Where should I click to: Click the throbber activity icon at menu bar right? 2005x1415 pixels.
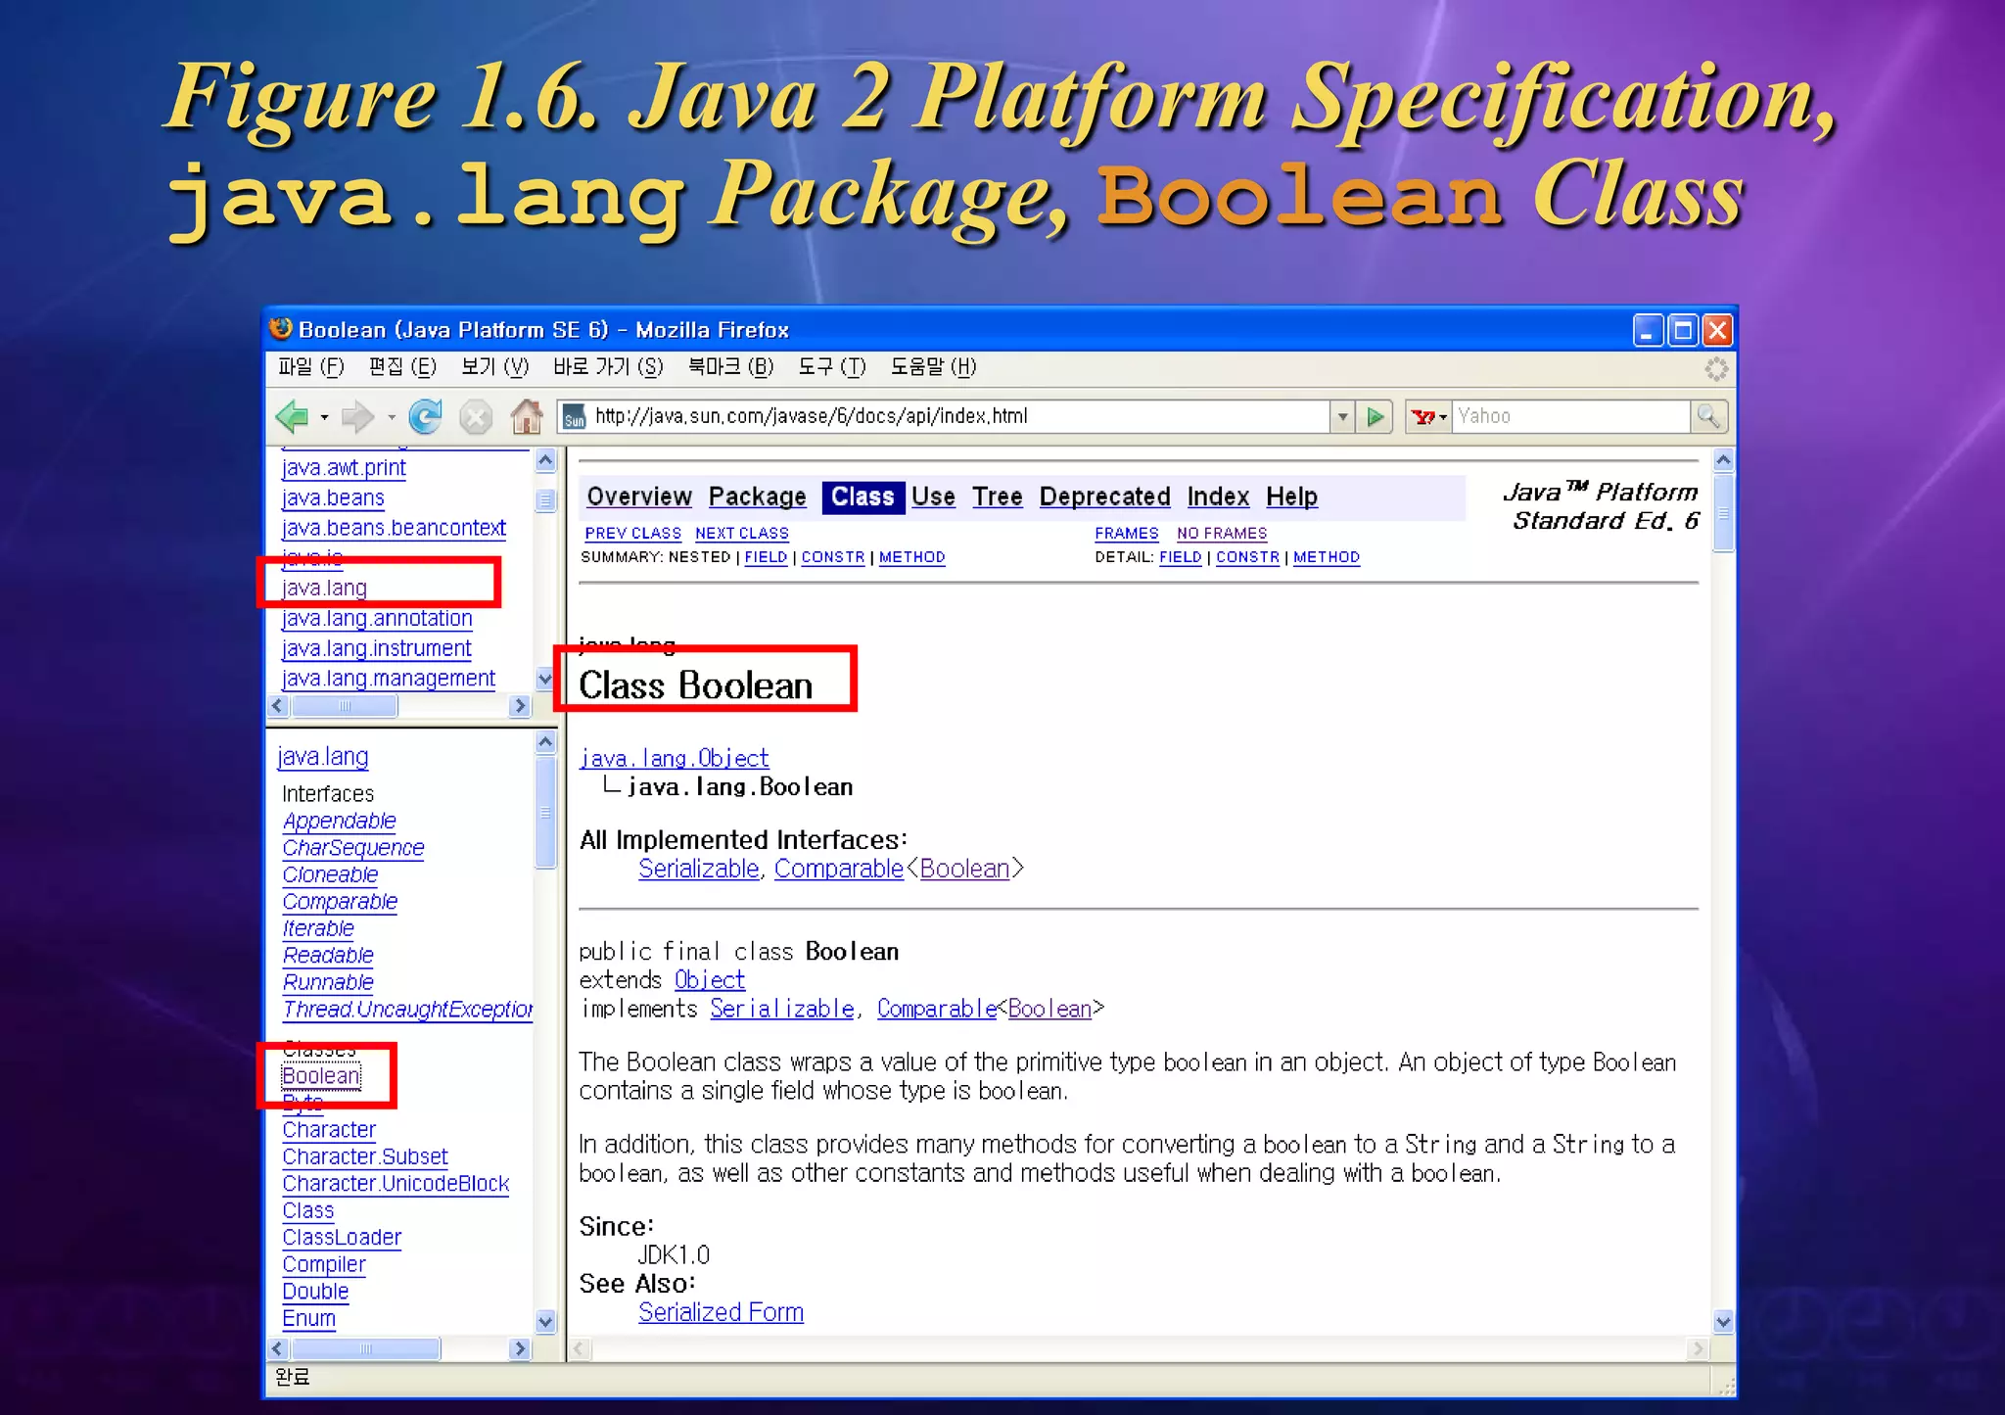1716,369
